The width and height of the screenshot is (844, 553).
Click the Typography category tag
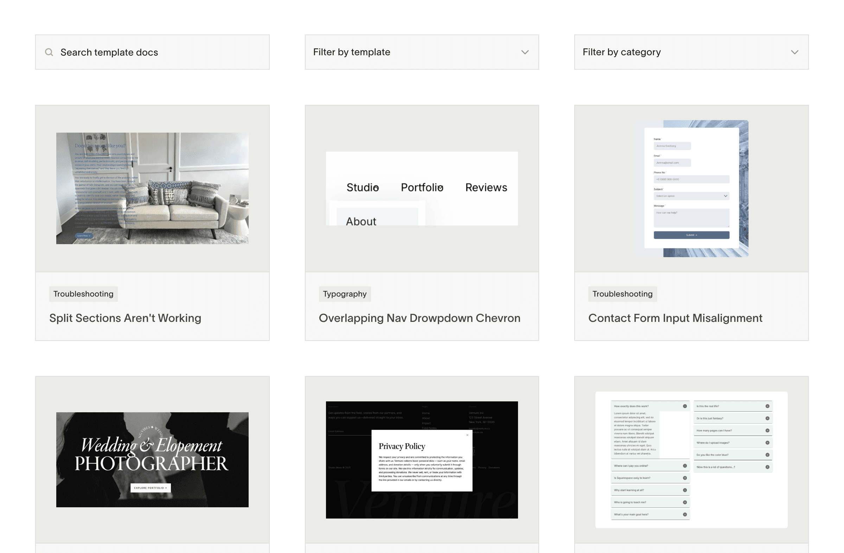(x=345, y=294)
